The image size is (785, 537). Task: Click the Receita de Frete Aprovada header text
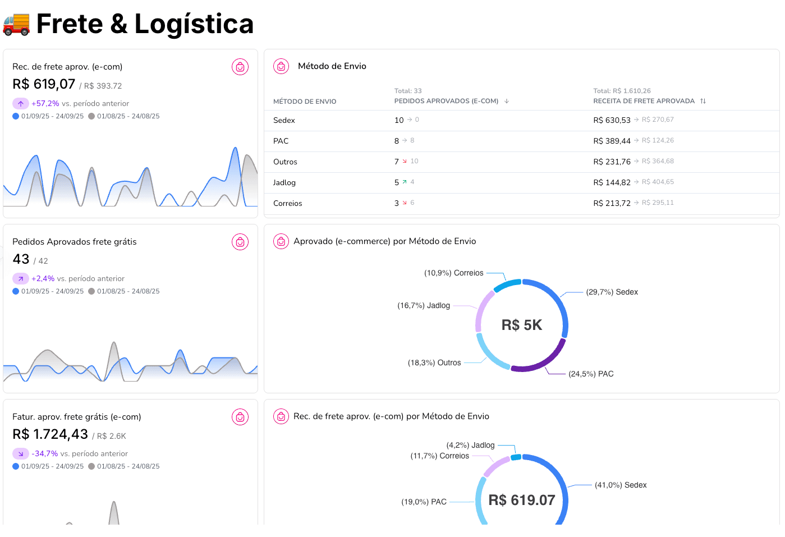pos(644,101)
